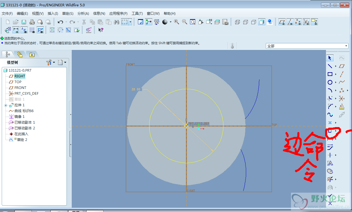
Task: Switch to the favorites tab
Action: [x=32, y=54]
